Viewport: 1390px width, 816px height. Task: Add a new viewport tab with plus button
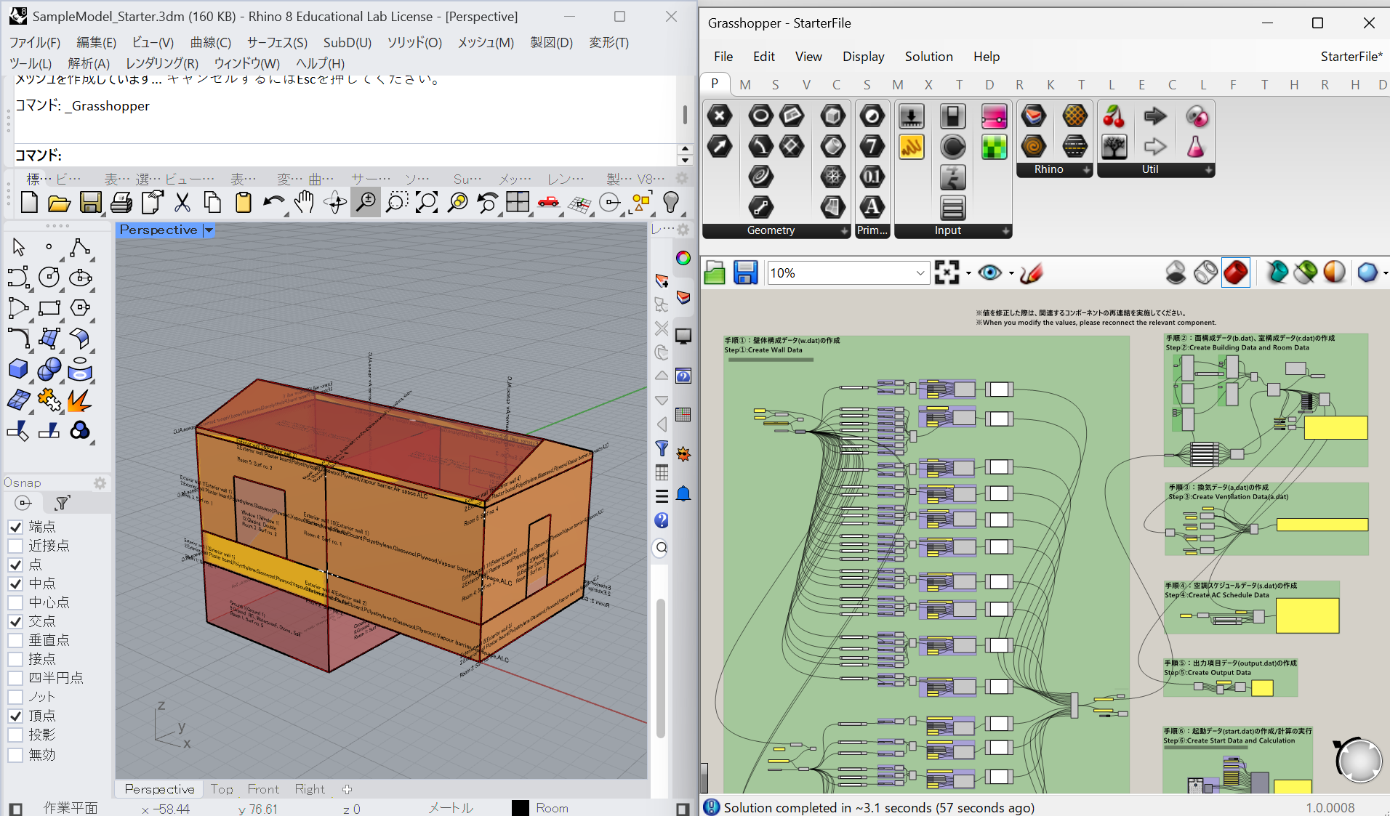tap(347, 789)
